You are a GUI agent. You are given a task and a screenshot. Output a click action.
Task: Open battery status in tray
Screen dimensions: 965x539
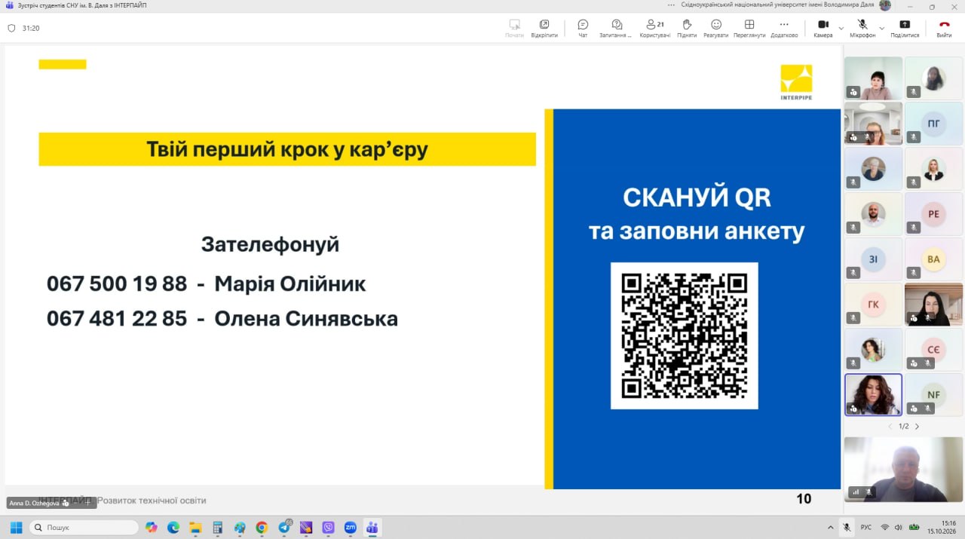click(914, 527)
